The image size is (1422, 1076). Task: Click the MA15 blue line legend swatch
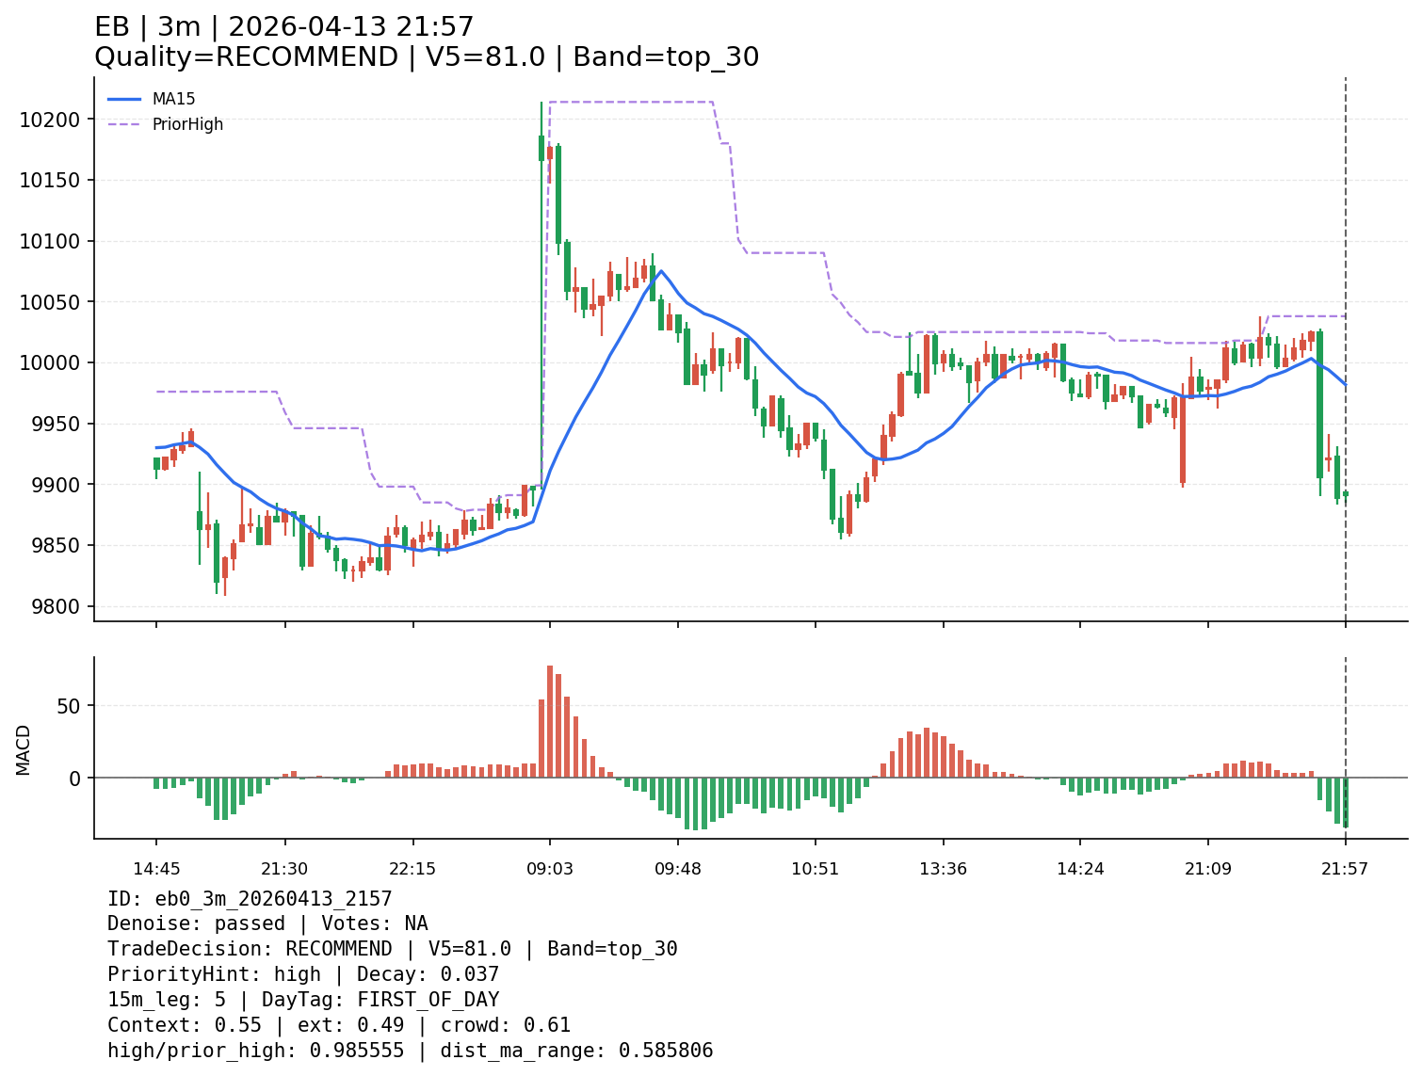click(x=124, y=99)
